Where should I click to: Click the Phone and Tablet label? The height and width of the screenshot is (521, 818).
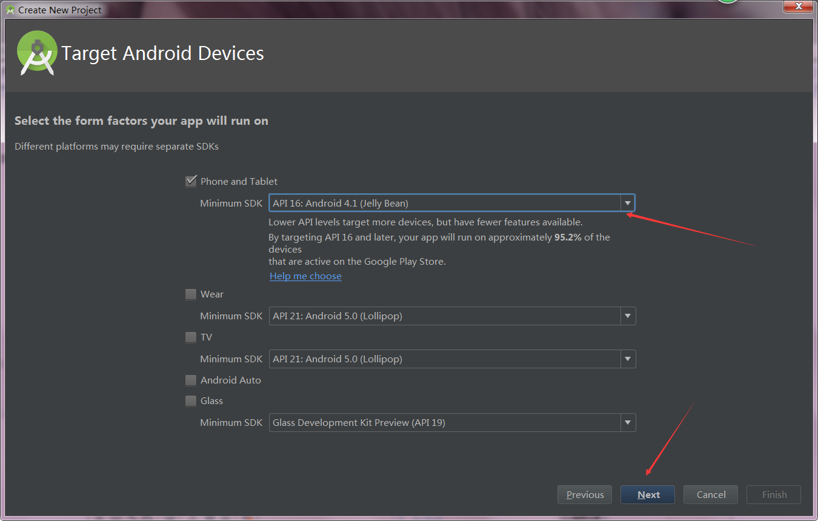point(239,181)
